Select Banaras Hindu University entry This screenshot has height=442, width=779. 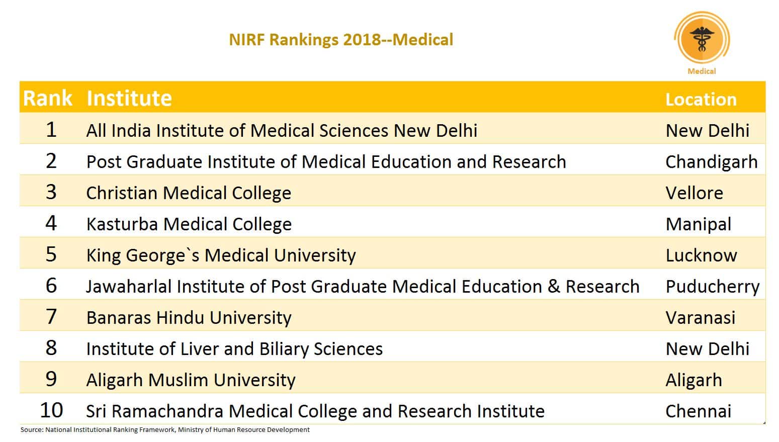pyautogui.click(x=189, y=318)
